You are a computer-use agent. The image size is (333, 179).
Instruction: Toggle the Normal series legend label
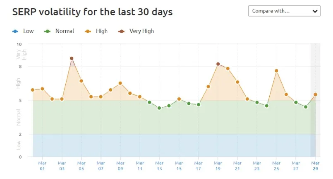65,31
